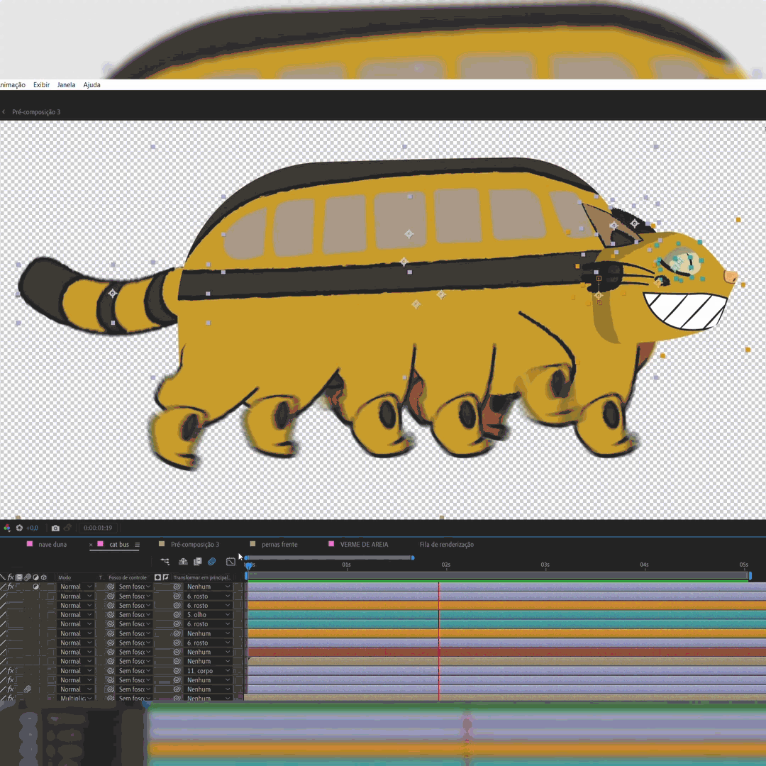Image resolution: width=766 pixels, height=766 pixels.
Task: Click the show snapshot icon
Action: point(67,528)
